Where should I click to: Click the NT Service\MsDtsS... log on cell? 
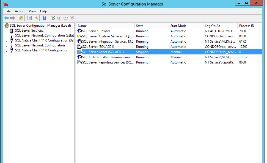tap(220, 41)
